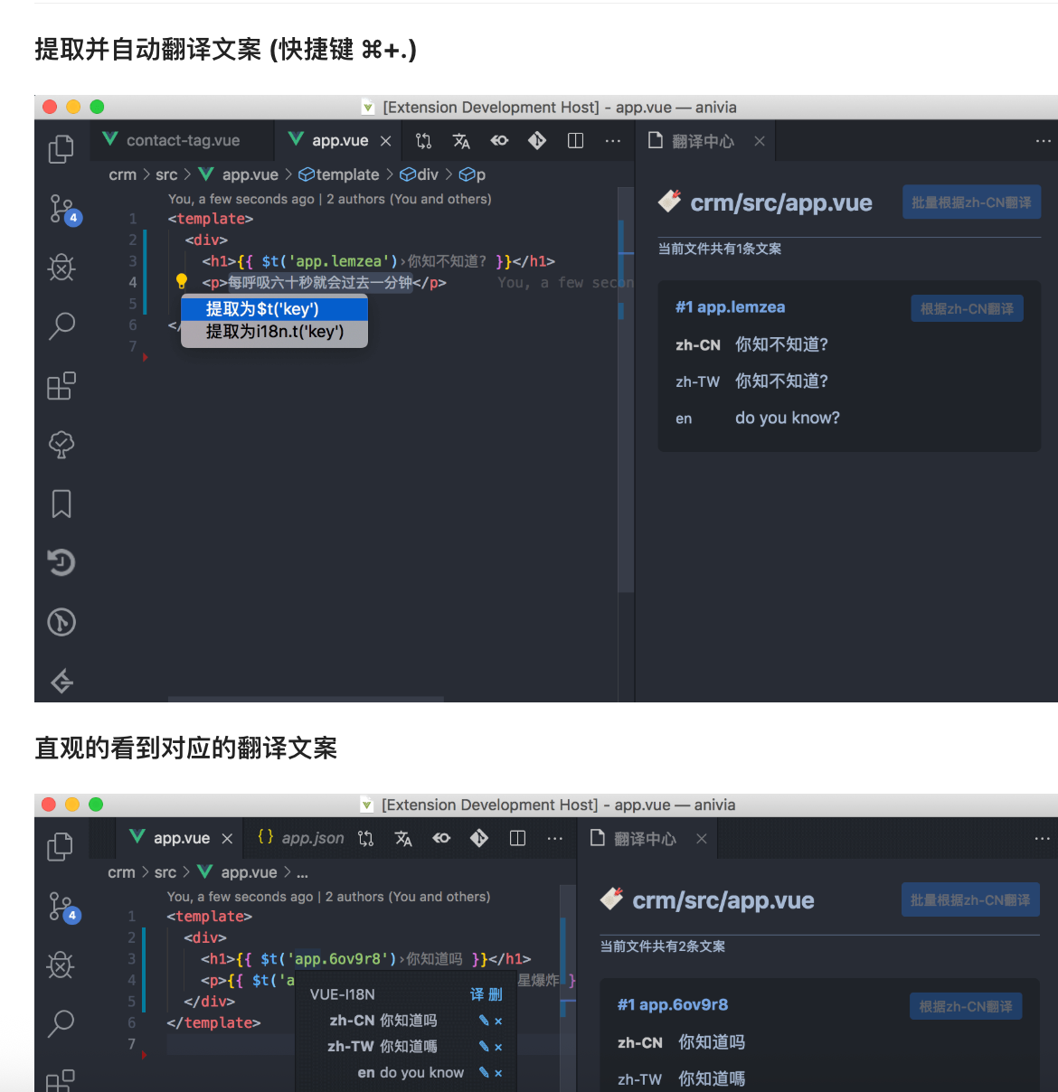Screen dimensions: 1058x1092
Task: Switch to app.json tab
Action: (x=300, y=838)
